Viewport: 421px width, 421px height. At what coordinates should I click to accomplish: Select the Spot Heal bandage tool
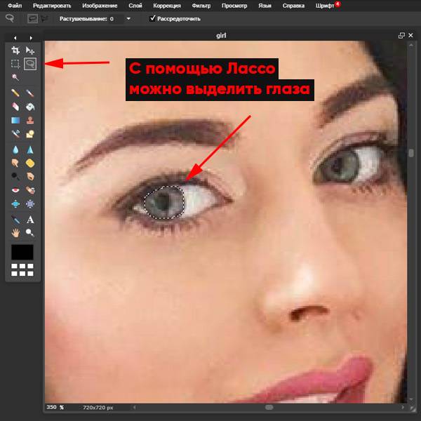[x=30, y=190]
